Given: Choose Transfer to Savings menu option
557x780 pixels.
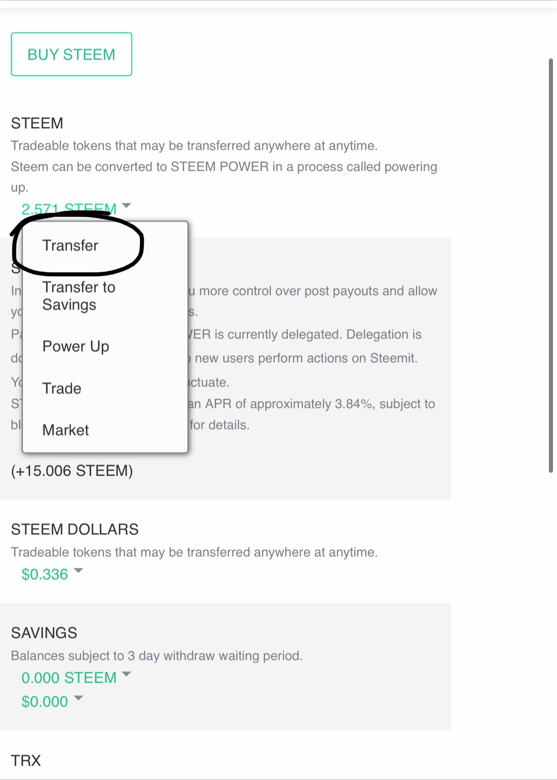Looking at the screenshot, I should click(x=78, y=296).
